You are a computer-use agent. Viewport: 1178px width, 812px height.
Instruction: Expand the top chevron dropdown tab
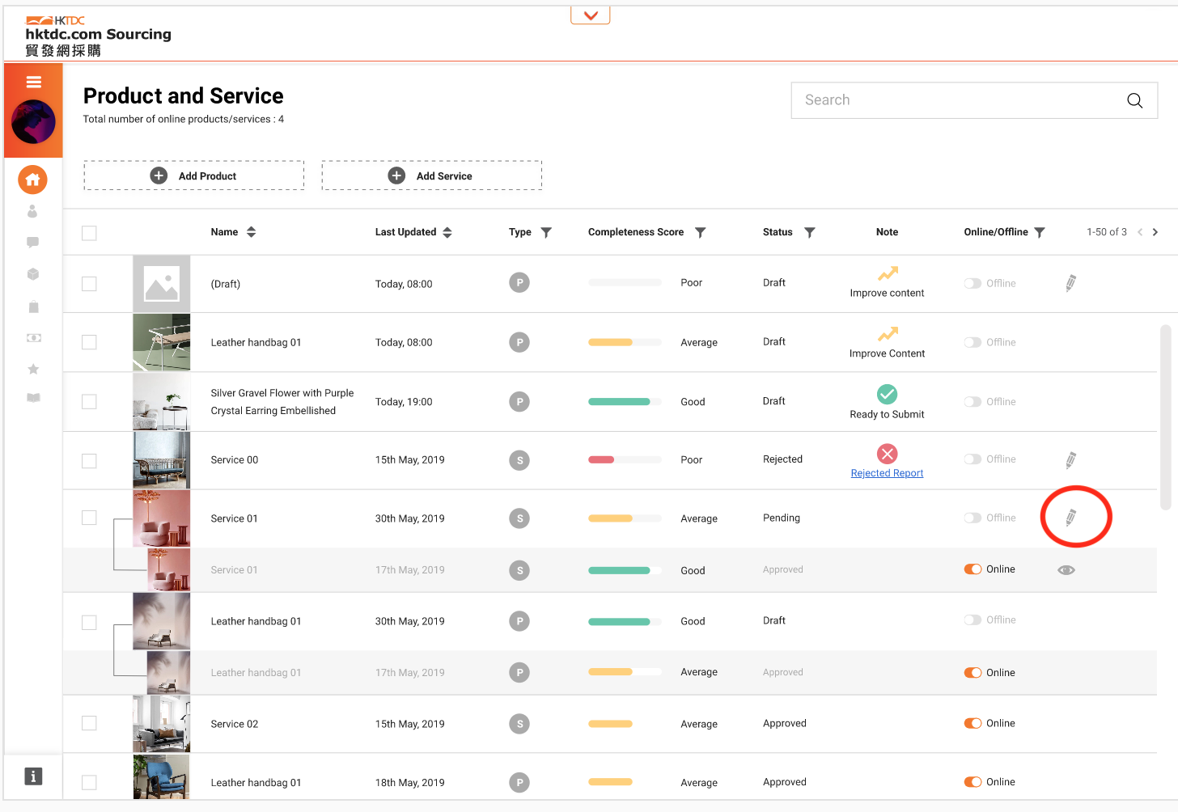(591, 15)
